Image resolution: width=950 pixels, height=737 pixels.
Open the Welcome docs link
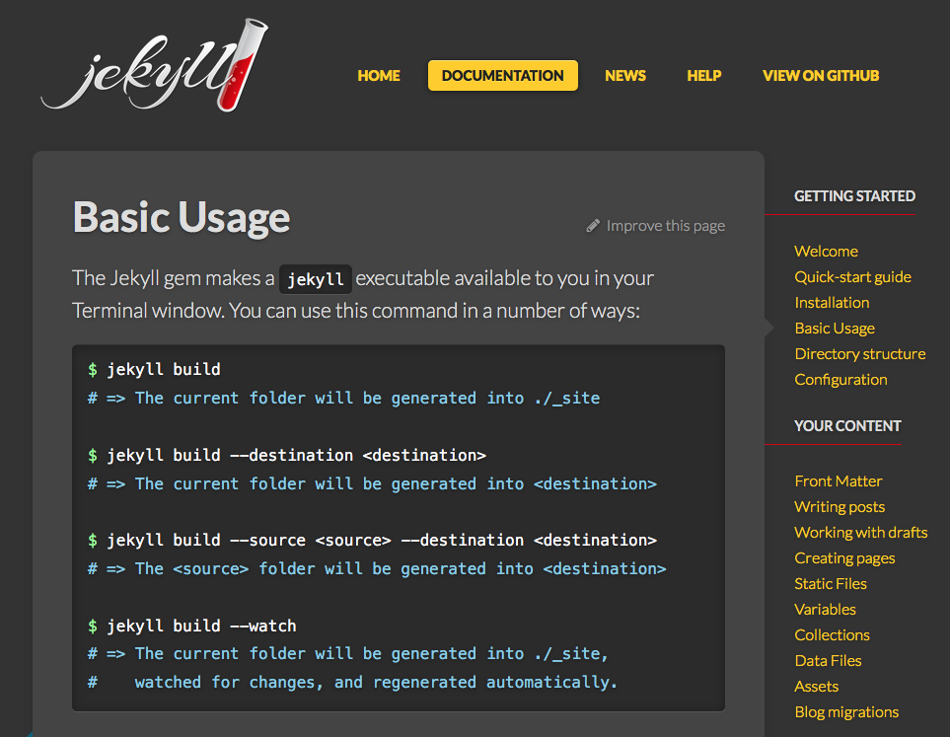click(x=826, y=251)
